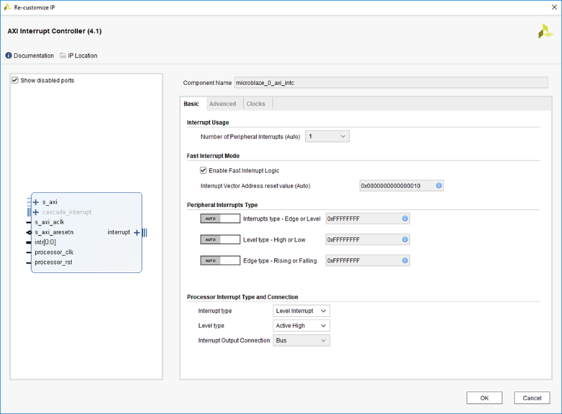Viewport: 562px width, 414px height.
Task: Click the OK button
Action: coord(484,398)
